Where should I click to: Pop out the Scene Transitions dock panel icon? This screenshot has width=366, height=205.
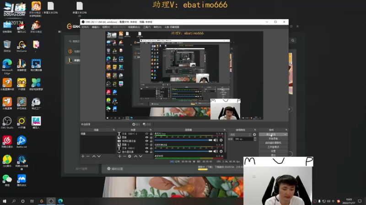tap(255, 130)
